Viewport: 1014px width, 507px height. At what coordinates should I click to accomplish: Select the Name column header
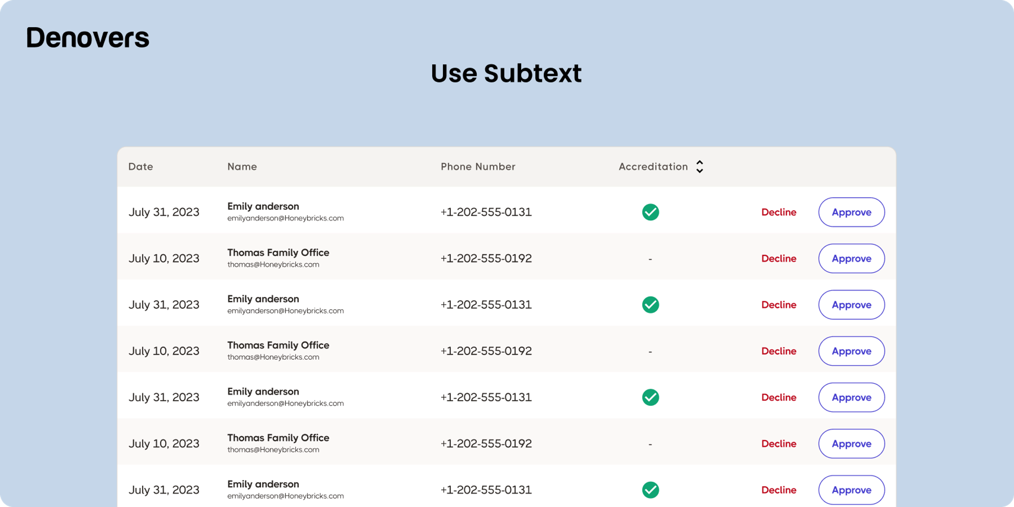click(242, 167)
